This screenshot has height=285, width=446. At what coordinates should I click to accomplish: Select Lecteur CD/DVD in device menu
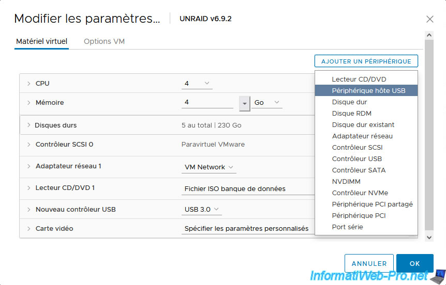[359, 79]
